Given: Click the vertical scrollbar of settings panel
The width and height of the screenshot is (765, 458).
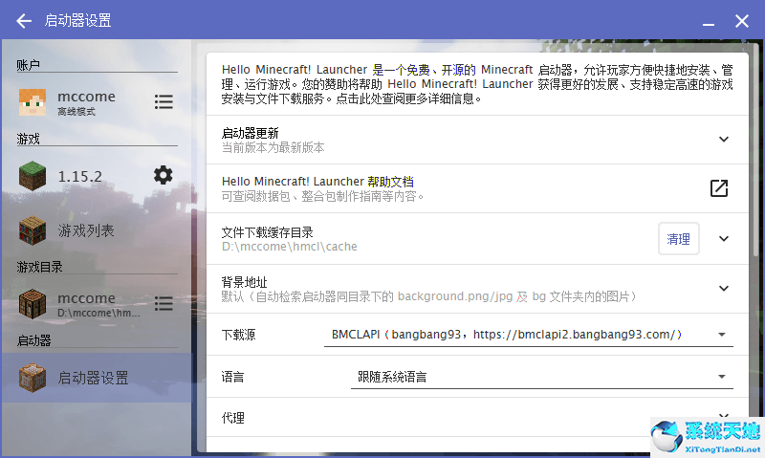Looking at the screenshot, I should tap(755, 151).
